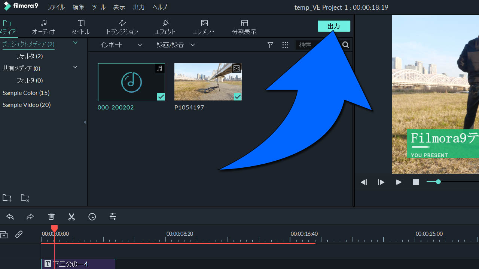Click the 000_200202 file name
Image resolution: width=479 pixels, height=269 pixels.
116,108
